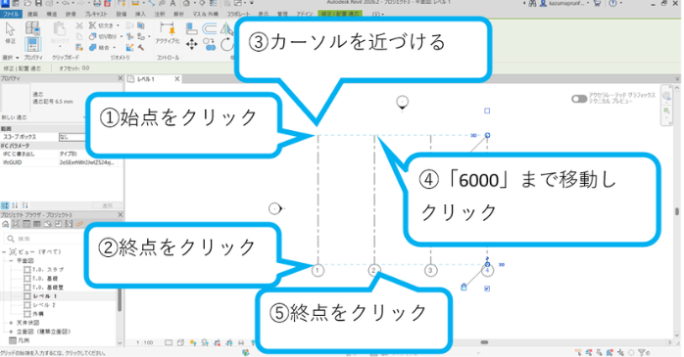Open the Cope (切欠き) dropdown arrow

118,25
